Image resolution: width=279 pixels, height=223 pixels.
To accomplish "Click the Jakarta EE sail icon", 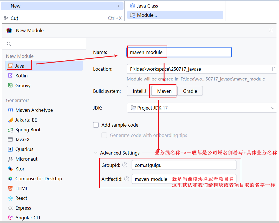I will tap(11, 120).
